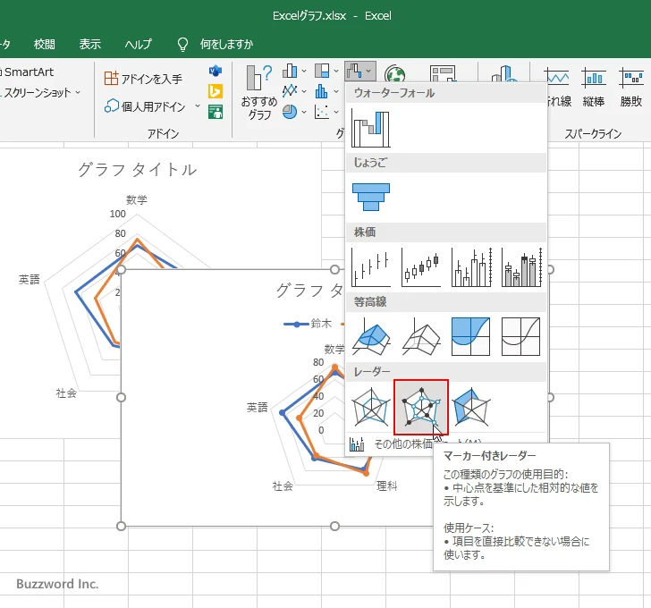651x608 pixels.
Task: Insert a Win/Loss (勝敗) sparkline
Action: [631, 88]
